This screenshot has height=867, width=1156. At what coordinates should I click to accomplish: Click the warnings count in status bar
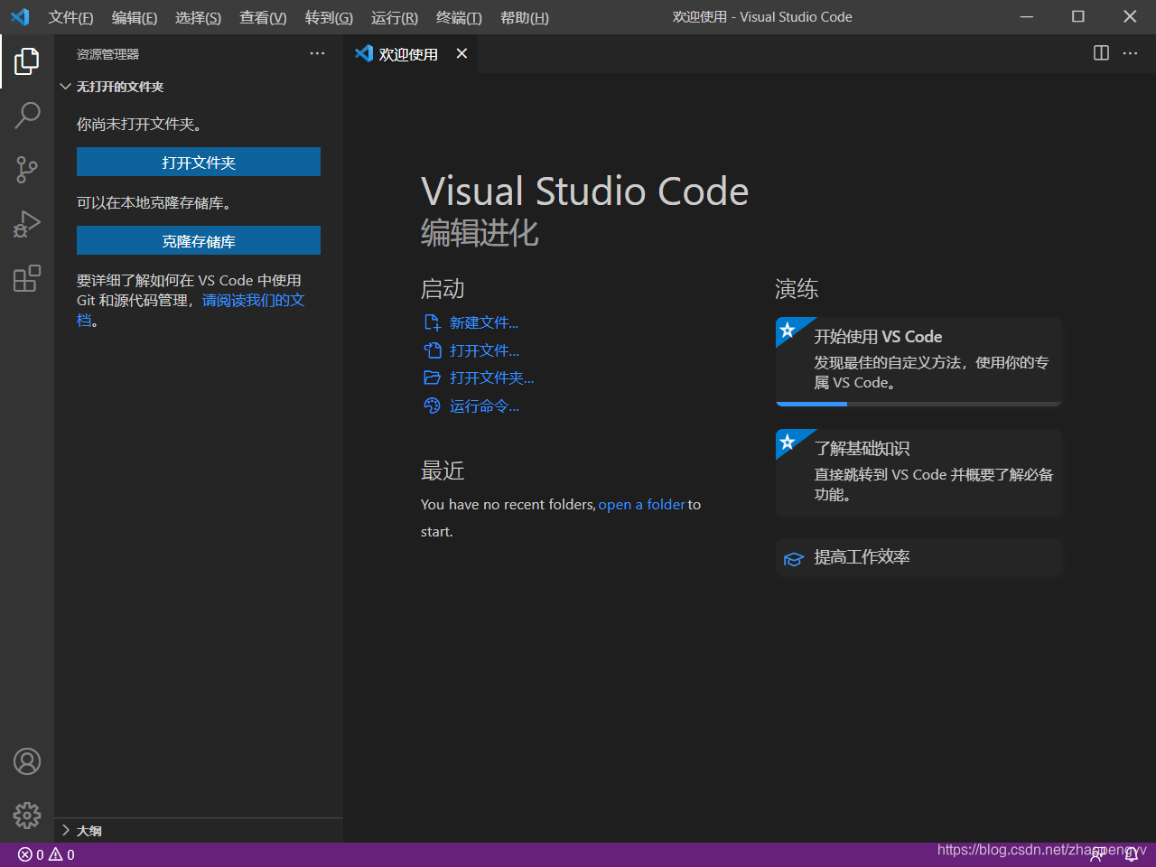point(61,854)
